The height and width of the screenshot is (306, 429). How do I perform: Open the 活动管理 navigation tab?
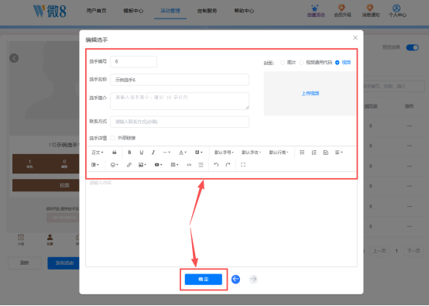[x=170, y=11]
